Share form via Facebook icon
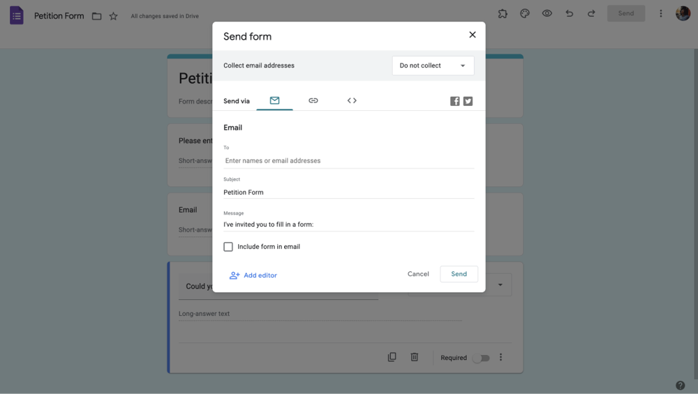The image size is (698, 394). coord(454,101)
